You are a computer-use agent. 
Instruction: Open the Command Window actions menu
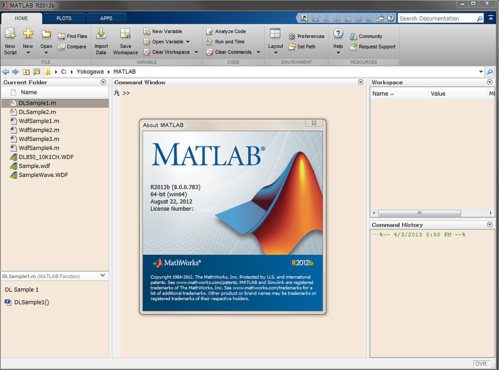pyautogui.click(x=361, y=82)
